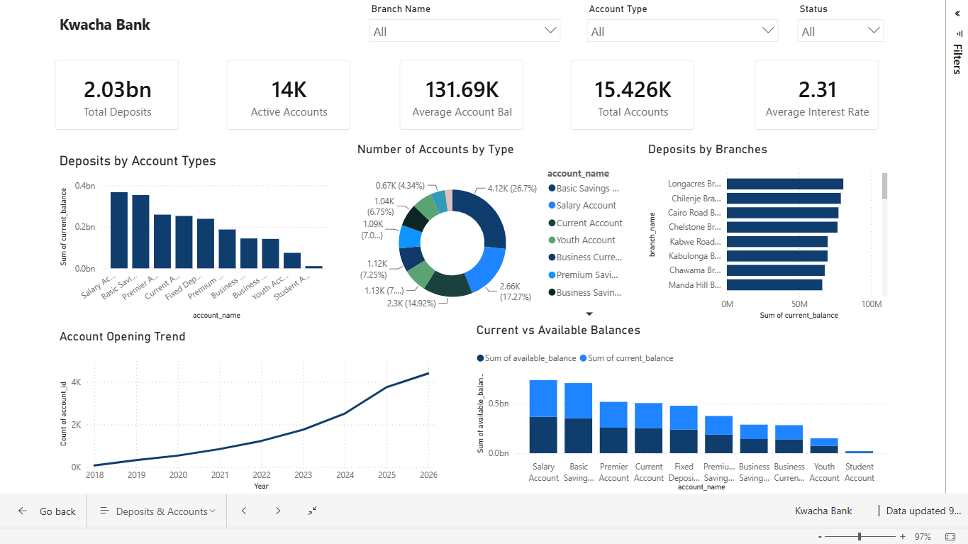Click the Premium Savi... legend entry

[x=585, y=275]
